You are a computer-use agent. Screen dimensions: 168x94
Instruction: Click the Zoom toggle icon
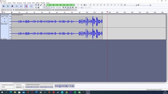coord(73,8)
